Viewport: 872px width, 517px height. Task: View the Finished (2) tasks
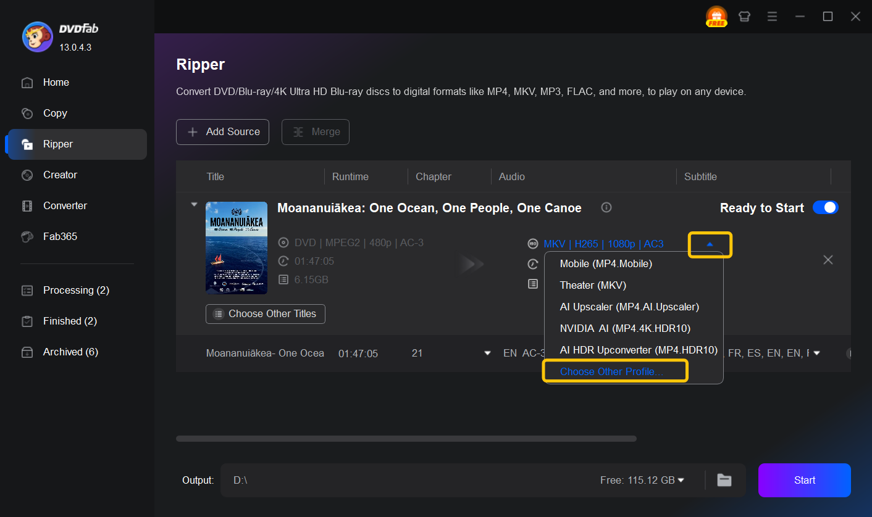[77, 321]
